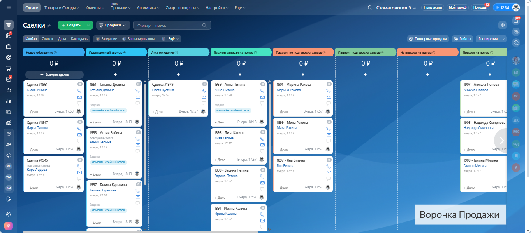Toggle the Входящие counter filter
The image size is (531, 233).
coord(106,39)
